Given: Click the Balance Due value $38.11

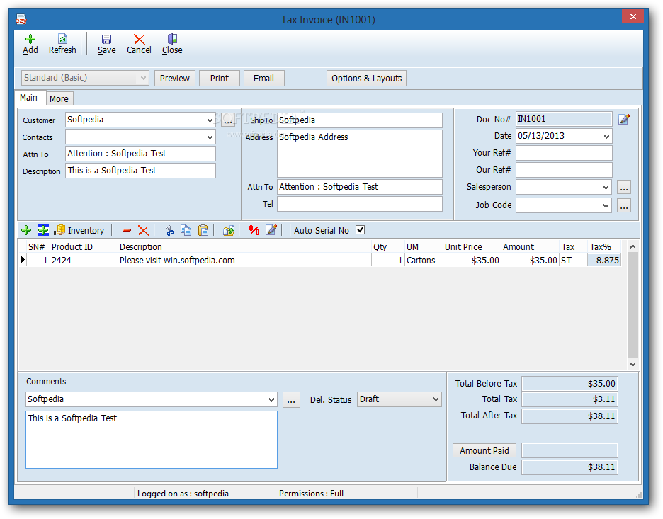Looking at the screenshot, I should pos(570,467).
